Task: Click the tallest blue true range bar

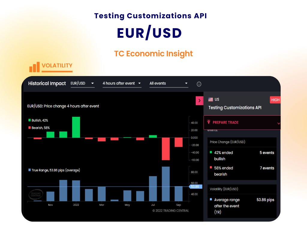Action: point(165,184)
